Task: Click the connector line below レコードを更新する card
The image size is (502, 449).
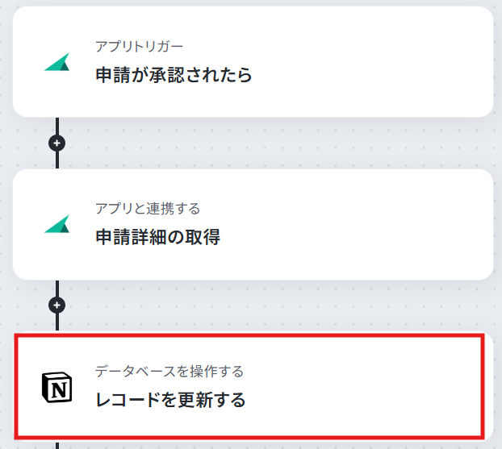Action: tap(57, 446)
